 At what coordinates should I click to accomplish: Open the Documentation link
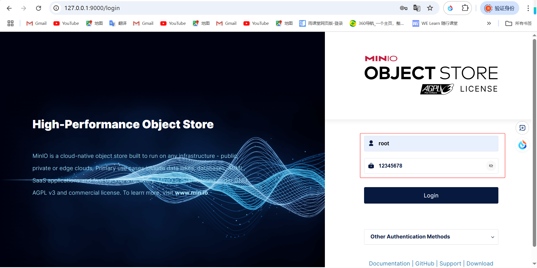click(389, 264)
